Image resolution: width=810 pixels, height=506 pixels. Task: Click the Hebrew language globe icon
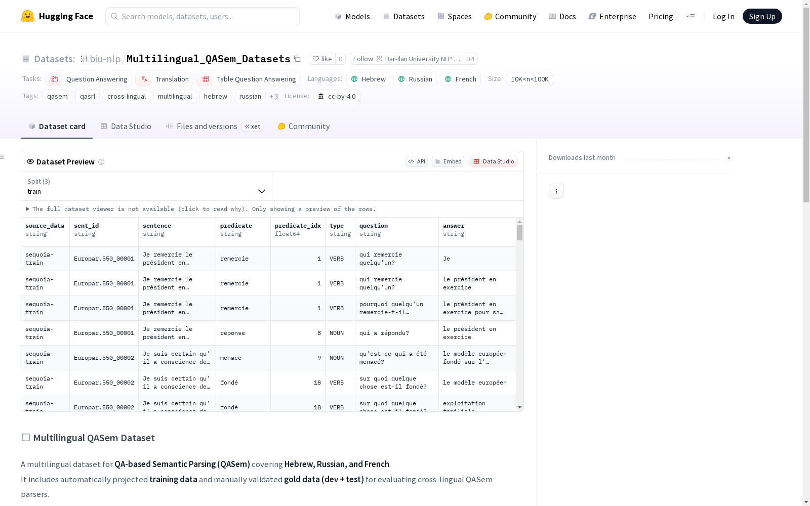[354, 79]
